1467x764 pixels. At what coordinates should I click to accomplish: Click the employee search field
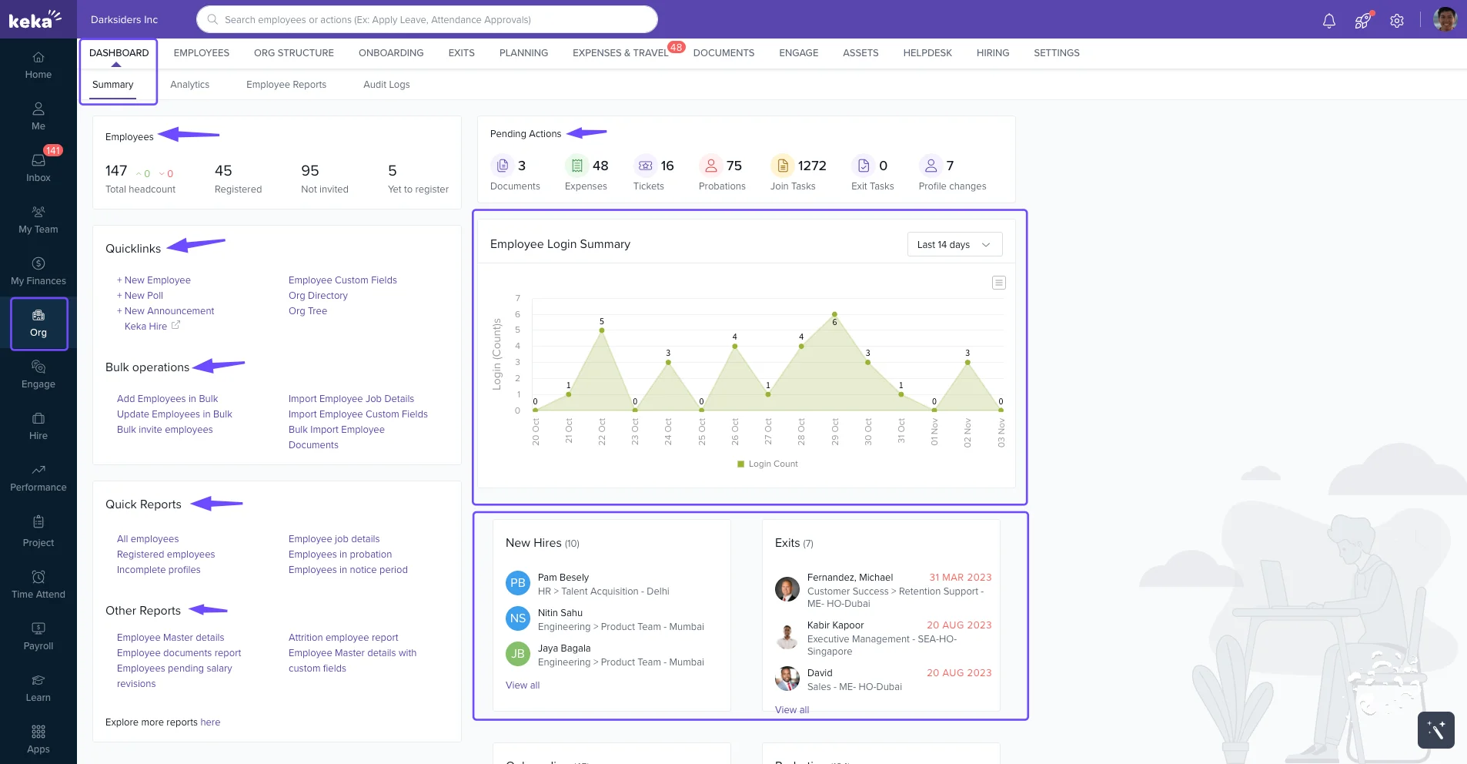point(426,19)
